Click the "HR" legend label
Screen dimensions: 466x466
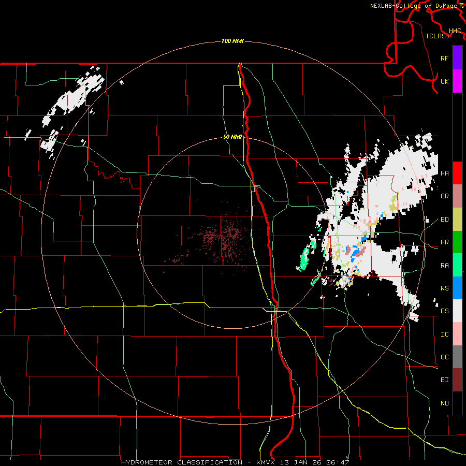pos(444,242)
